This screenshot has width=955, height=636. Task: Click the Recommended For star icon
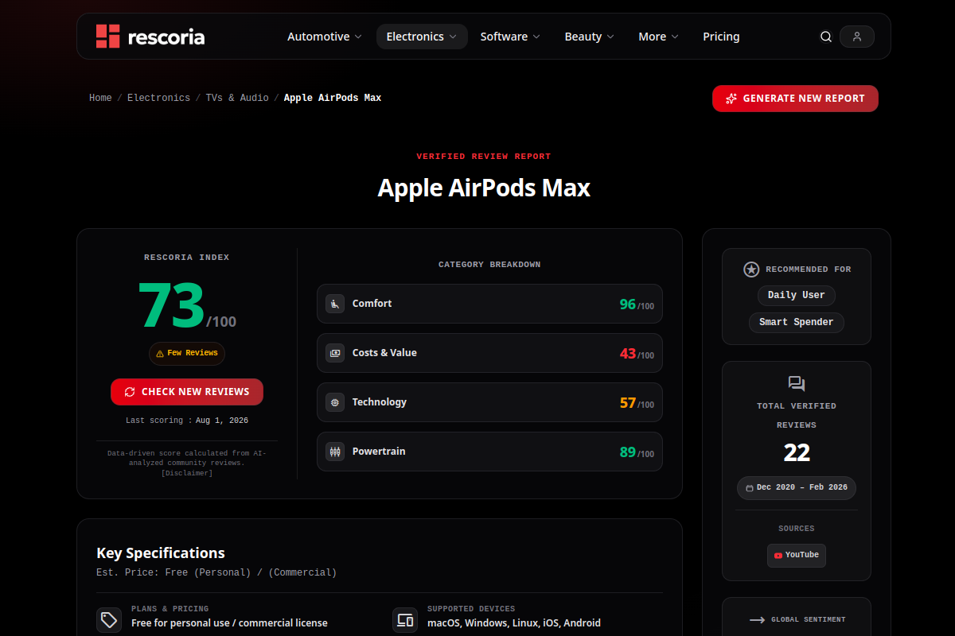pos(751,270)
